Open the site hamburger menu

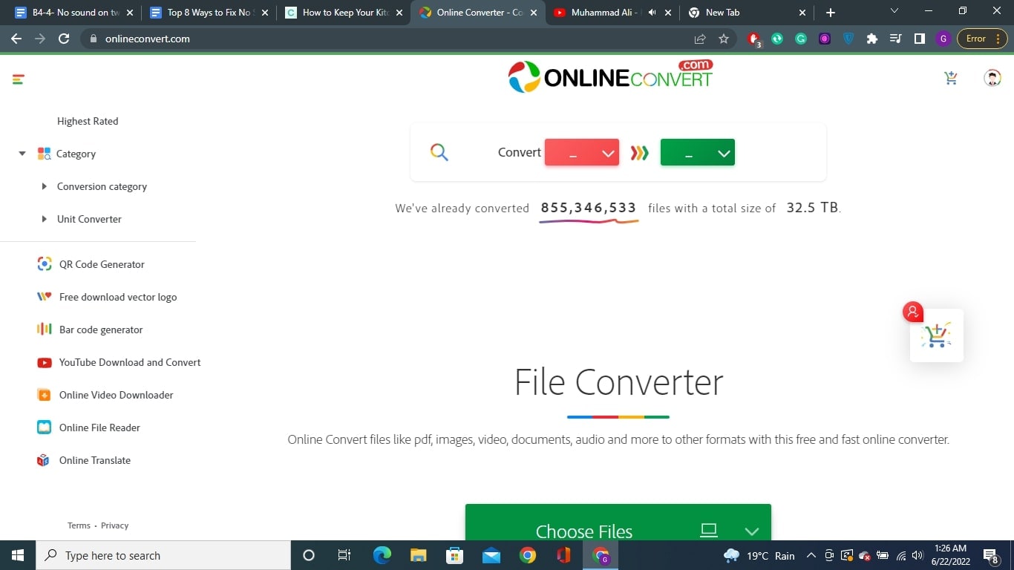click(x=19, y=79)
